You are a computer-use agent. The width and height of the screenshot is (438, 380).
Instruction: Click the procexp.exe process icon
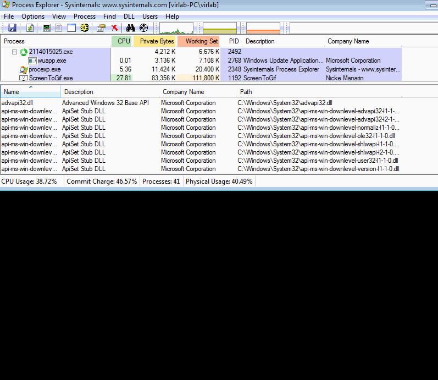(x=24, y=69)
